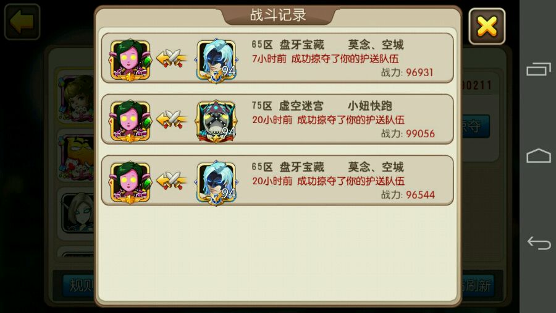The width and height of the screenshot is (556, 313).
Task: Tap green-haired avatar in third record
Action: [x=130, y=182]
